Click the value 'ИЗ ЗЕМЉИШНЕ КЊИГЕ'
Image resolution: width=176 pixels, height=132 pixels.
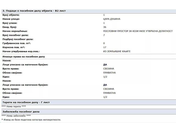(x=117, y=51)
